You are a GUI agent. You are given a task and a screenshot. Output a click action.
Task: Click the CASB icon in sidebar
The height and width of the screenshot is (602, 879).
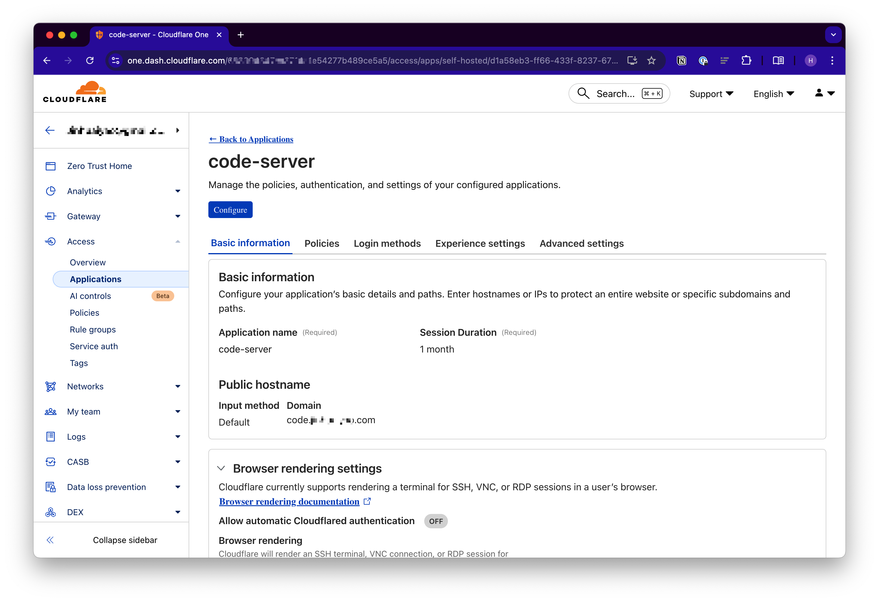click(50, 462)
